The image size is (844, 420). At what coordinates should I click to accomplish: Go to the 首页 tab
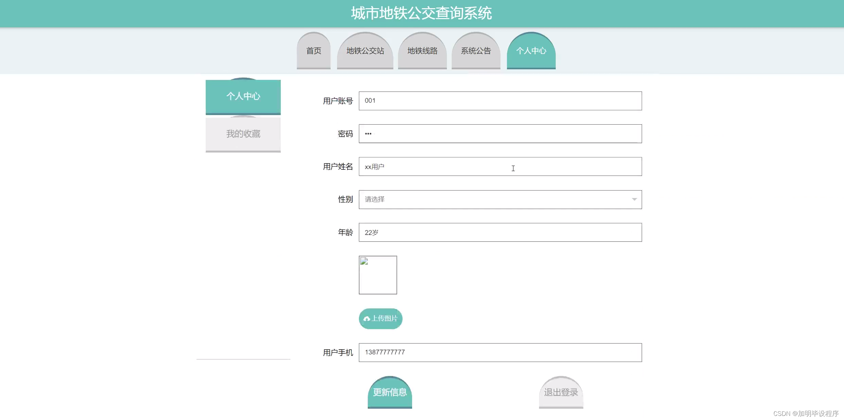314,51
